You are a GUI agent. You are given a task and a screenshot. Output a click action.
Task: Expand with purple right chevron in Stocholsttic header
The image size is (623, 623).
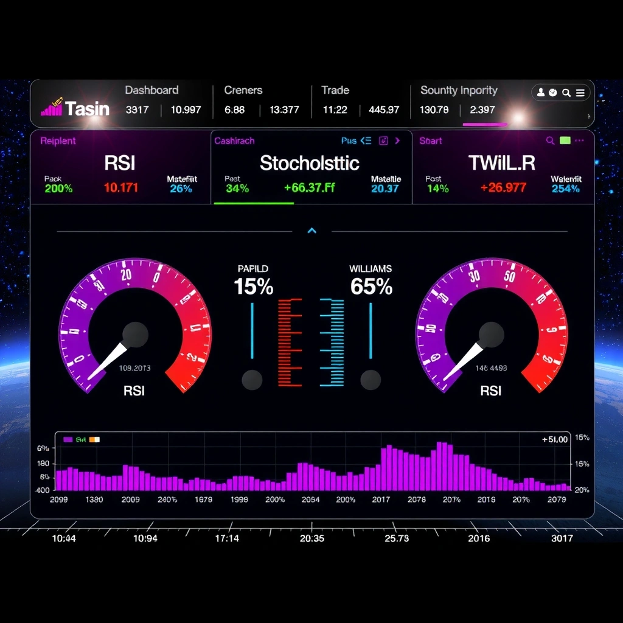[x=398, y=141]
